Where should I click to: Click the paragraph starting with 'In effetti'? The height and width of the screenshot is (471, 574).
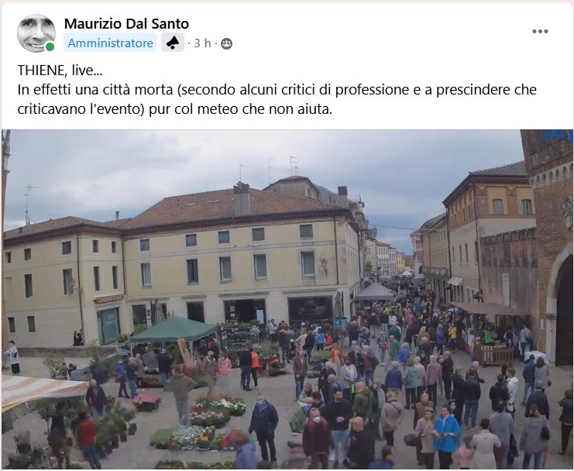(x=277, y=99)
